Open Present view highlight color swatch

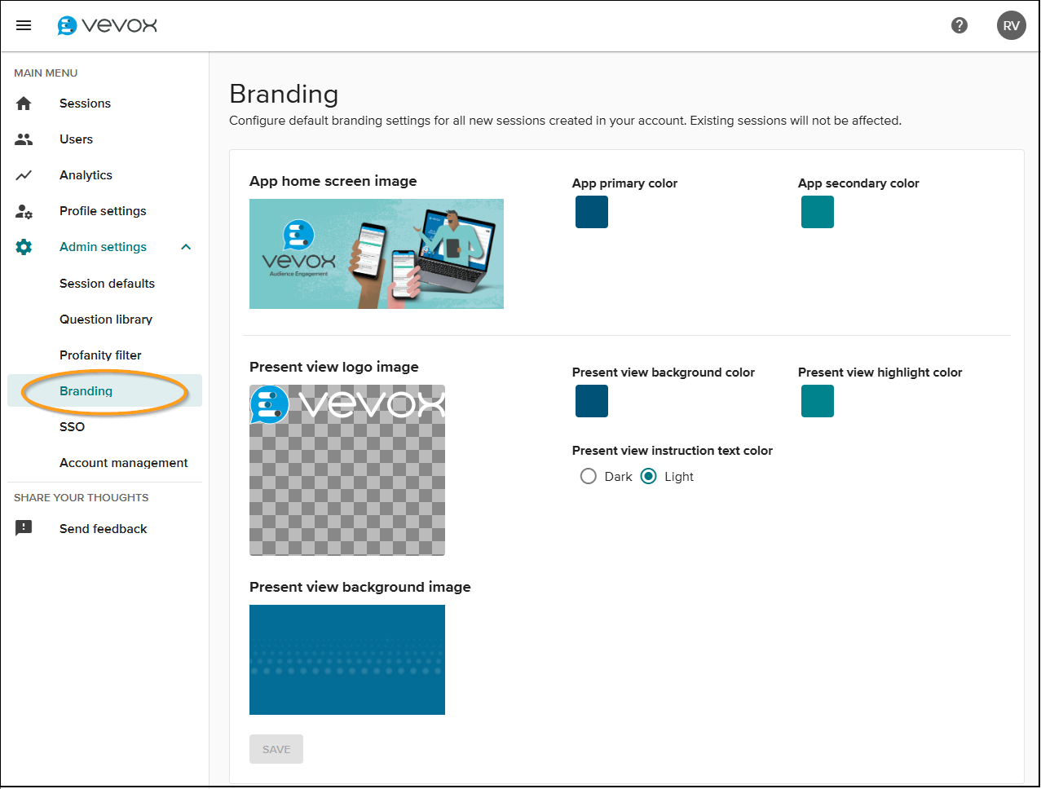point(818,401)
